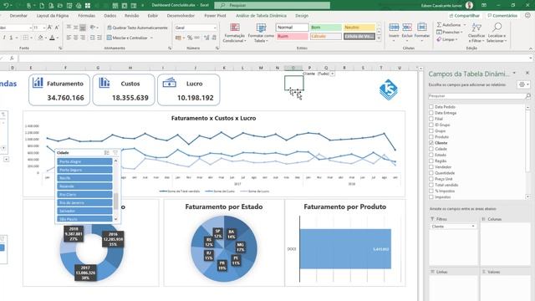The image size is (535, 301).
Task: Click the percent style icon
Action: [190, 38]
